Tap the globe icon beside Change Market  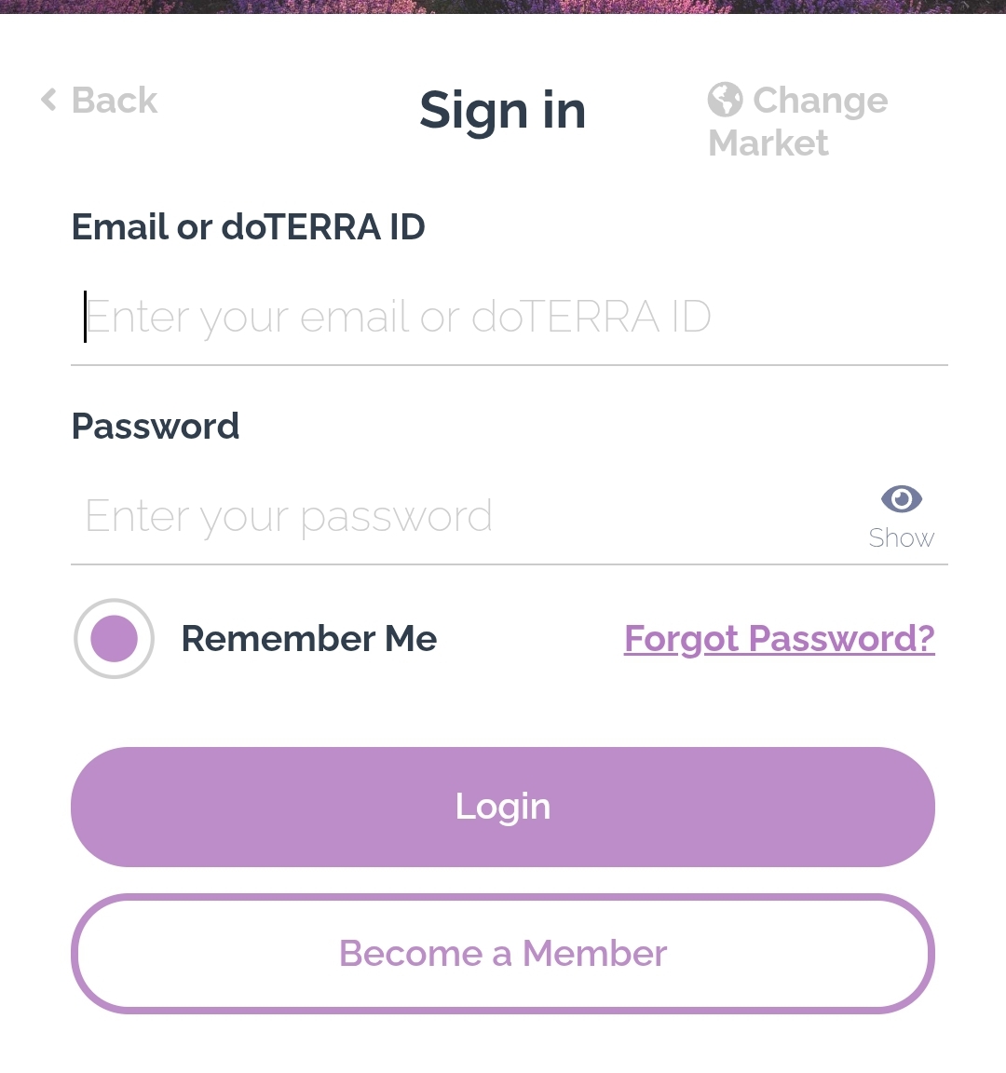(725, 100)
